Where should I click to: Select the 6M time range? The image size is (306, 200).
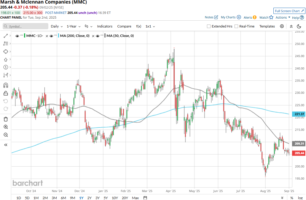pyautogui.click(x=63, y=198)
